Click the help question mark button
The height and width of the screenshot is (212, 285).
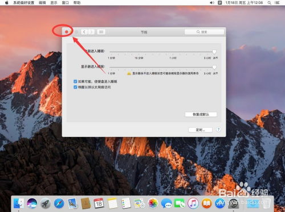click(218, 130)
